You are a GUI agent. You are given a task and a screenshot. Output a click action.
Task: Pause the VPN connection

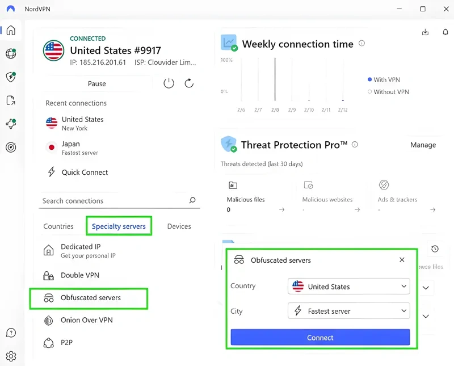coord(96,83)
